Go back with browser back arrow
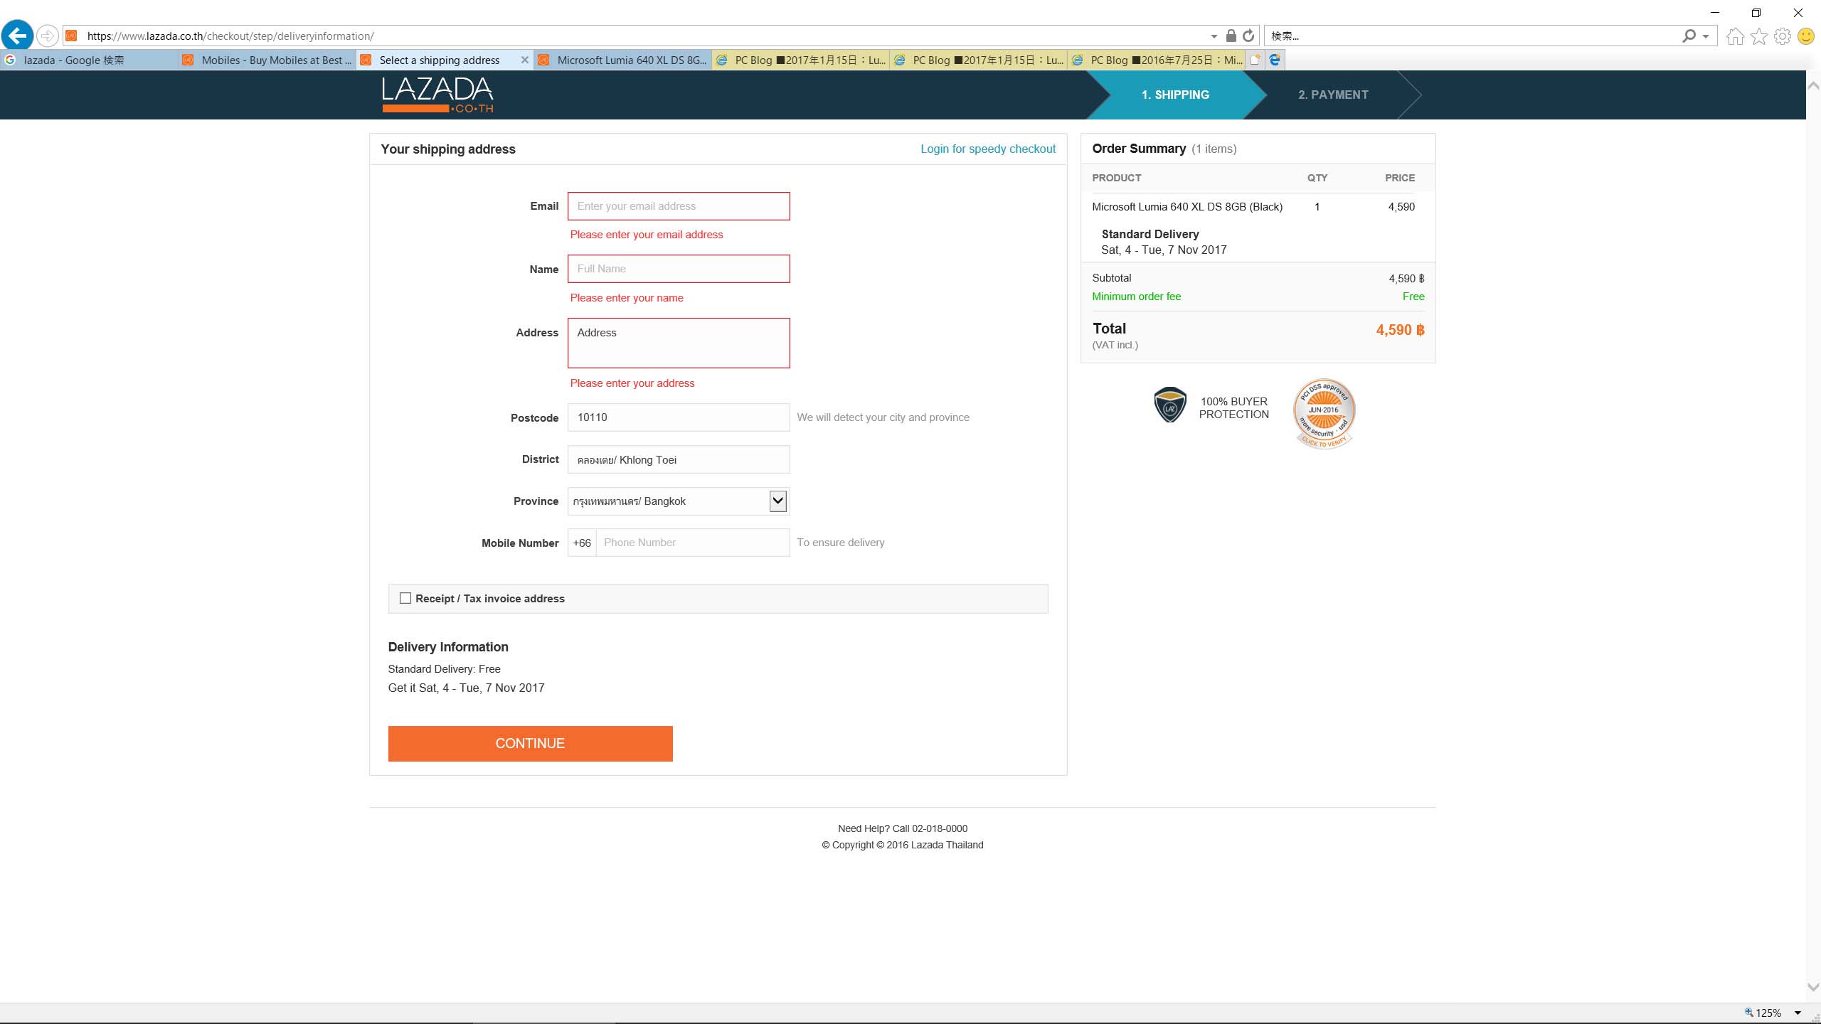 pyautogui.click(x=18, y=35)
